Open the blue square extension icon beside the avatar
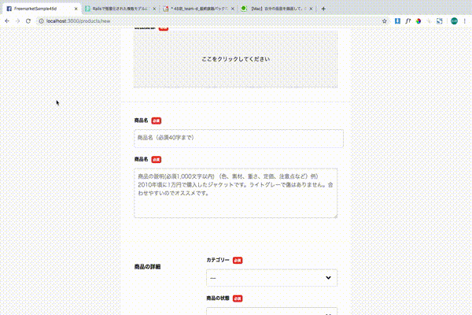 440,20
